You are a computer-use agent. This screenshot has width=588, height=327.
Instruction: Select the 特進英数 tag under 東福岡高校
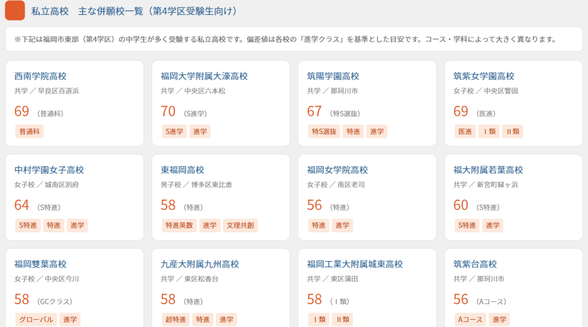point(179,225)
